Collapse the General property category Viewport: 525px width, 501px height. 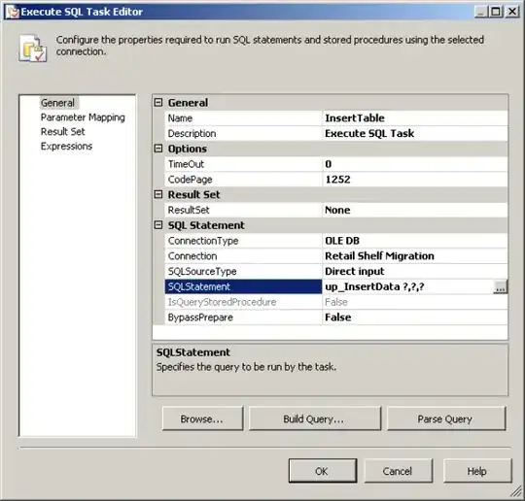click(x=158, y=102)
